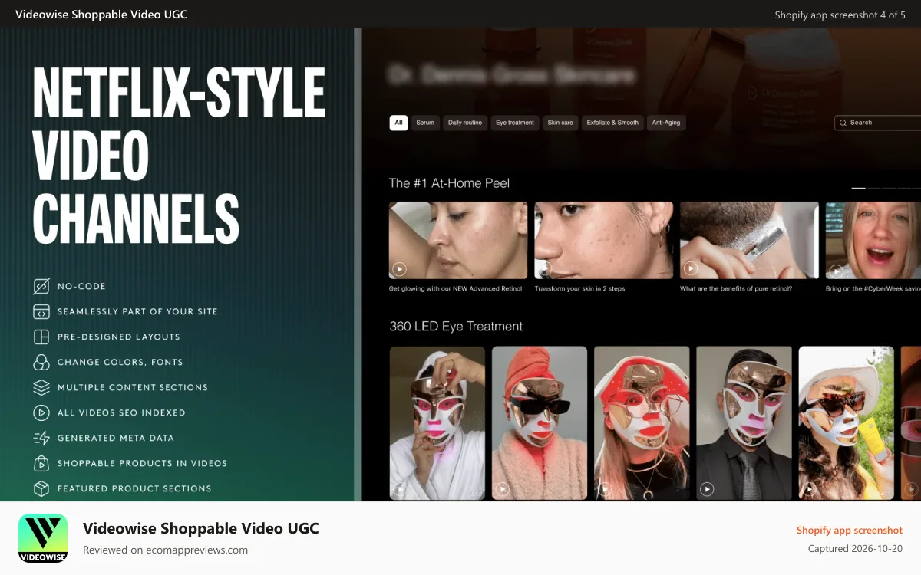
Task: Click the '360 LED Eye Treatment' section heading
Action: tap(456, 327)
